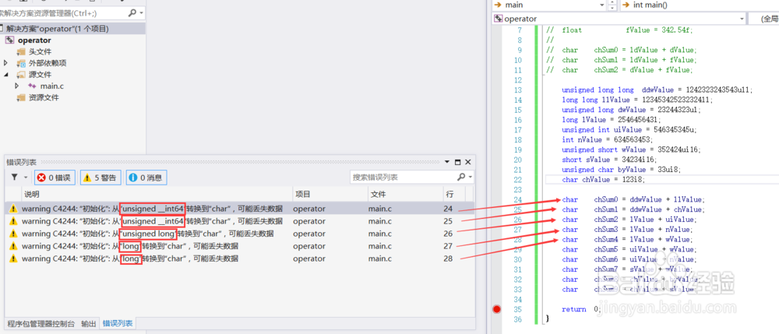Focus the 搜索错误列表 search field
This screenshot has width=779, height=334.
403,178
